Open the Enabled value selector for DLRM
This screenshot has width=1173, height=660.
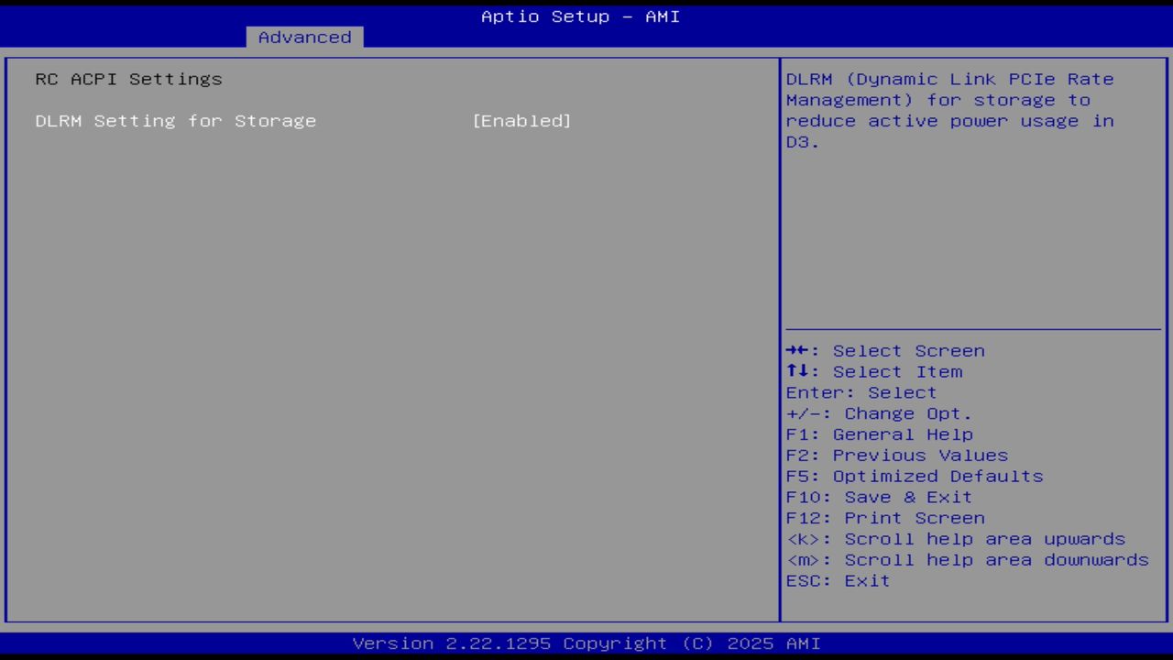522,120
